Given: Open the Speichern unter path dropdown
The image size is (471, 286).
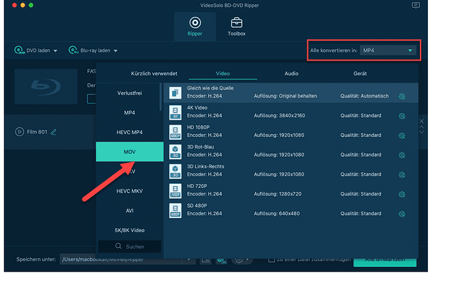Looking at the screenshot, I should coord(191,259).
